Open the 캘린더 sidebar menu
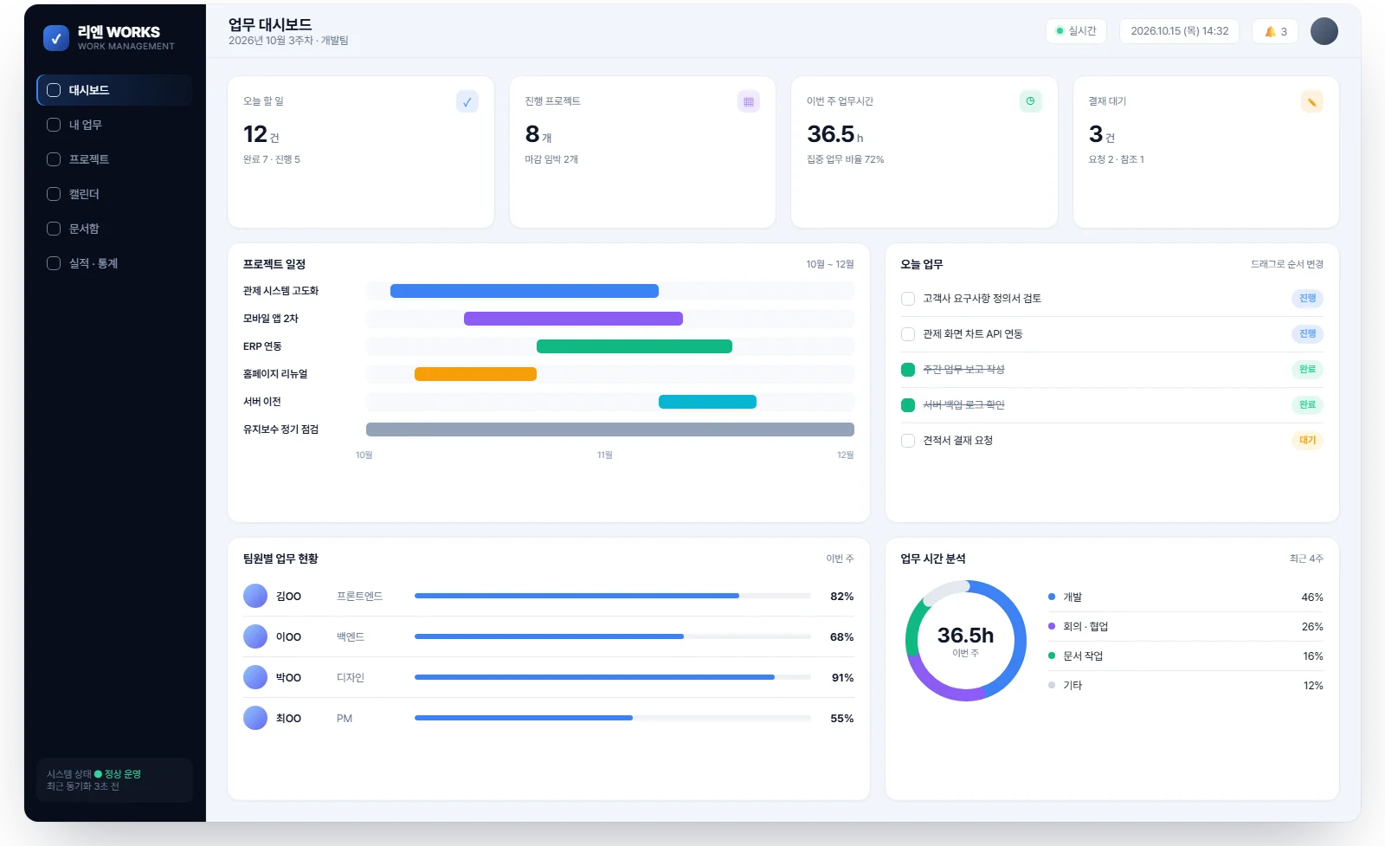 114,194
